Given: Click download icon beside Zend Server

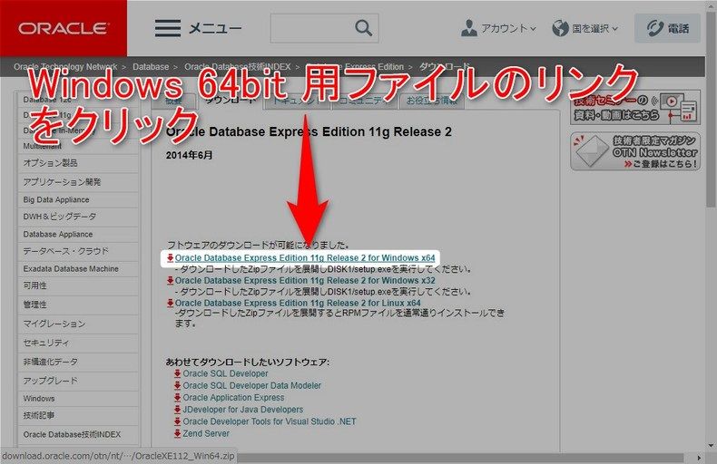Looking at the screenshot, I should click(x=177, y=433).
